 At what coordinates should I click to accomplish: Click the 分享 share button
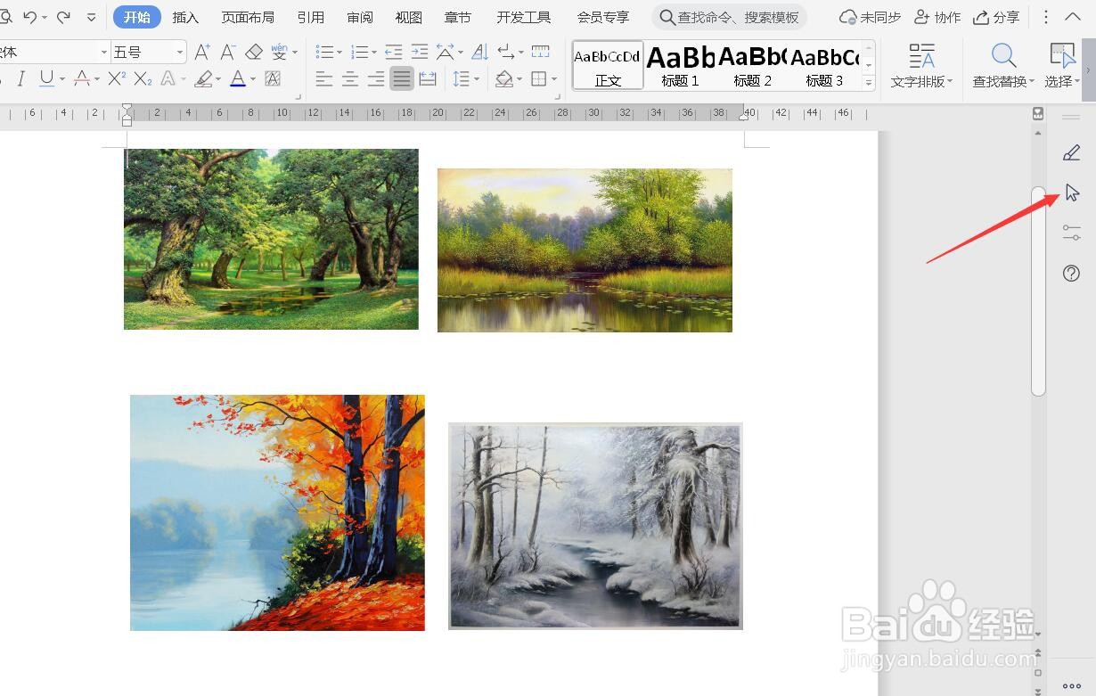[996, 17]
